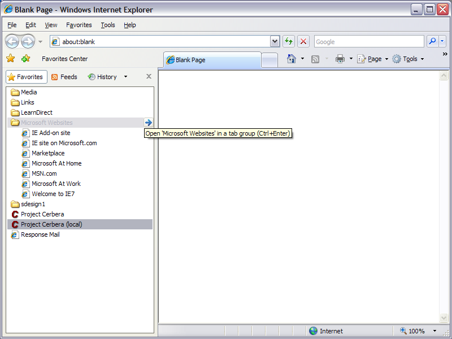Image resolution: width=452 pixels, height=339 pixels.
Task: Select the Favorites view button
Action: (x=26, y=77)
